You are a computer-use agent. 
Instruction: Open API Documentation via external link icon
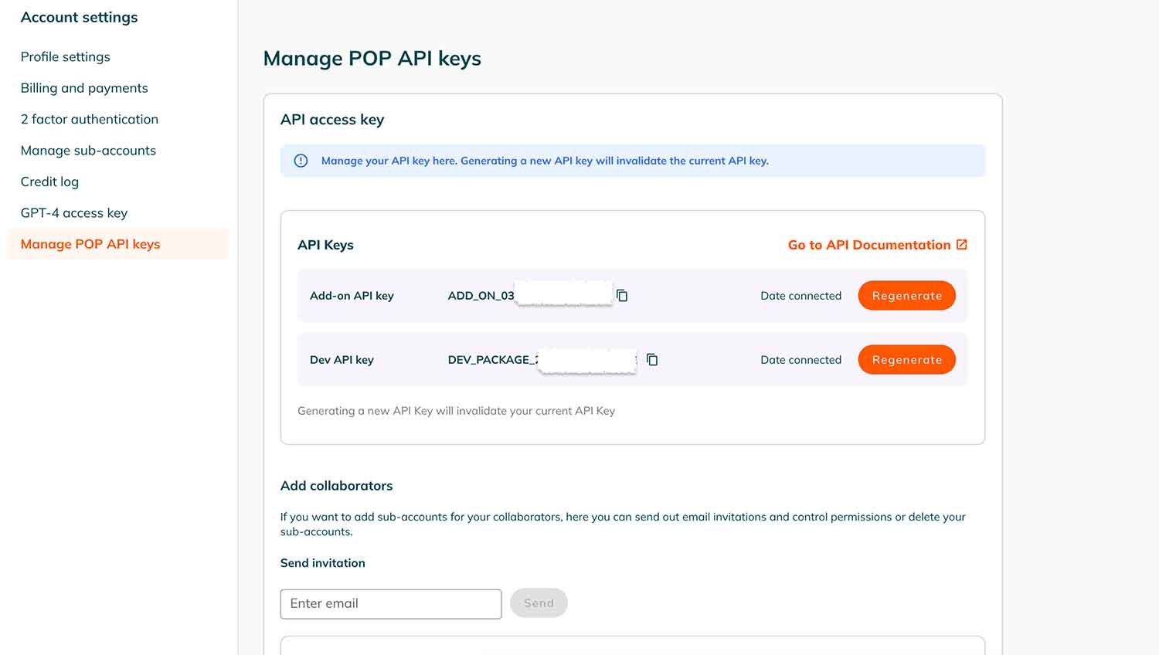pos(961,244)
